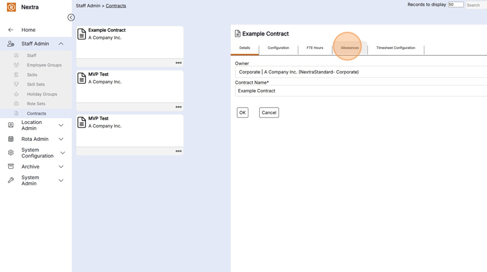Click the Employee Groups icon
Image resolution: width=487 pixels, height=272 pixels.
(16, 65)
